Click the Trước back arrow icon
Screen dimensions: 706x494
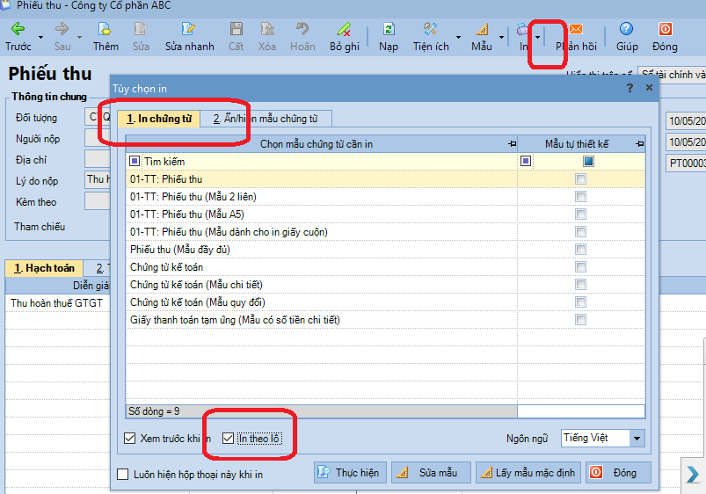18,30
